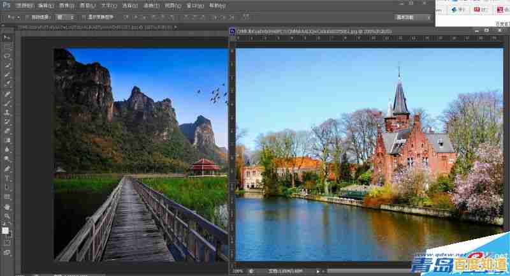Open the auto-select 组 dropdown
510x276 pixels.
[65, 17]
